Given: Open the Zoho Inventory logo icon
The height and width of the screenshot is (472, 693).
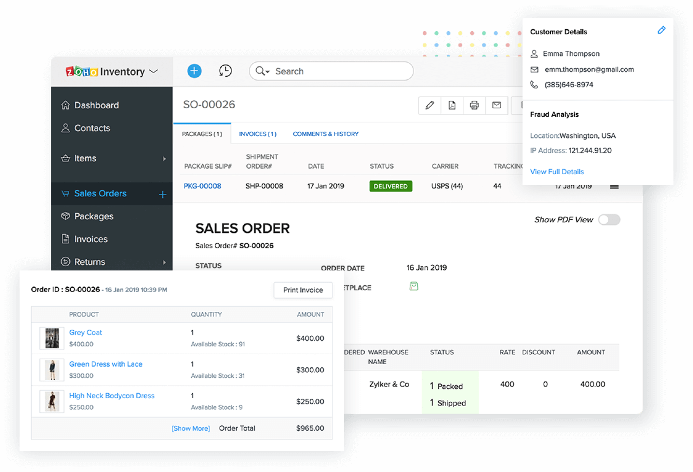Looking at the screenshot, I should [x=81, y=71].
